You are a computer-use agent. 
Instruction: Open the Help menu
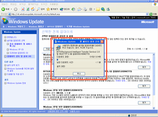click(54, 4)
